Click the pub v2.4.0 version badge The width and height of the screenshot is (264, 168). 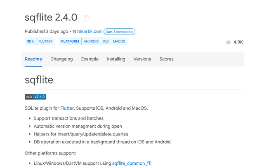click(x=35, y=97)
